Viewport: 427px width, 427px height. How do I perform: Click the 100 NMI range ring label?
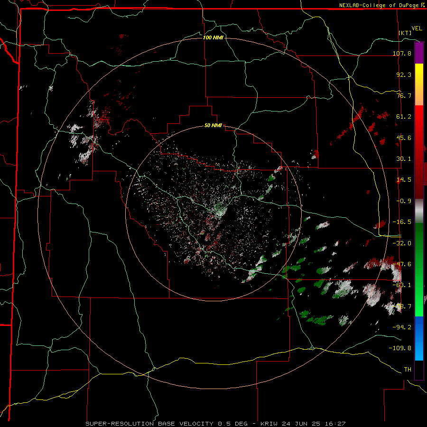coord(213,37)
